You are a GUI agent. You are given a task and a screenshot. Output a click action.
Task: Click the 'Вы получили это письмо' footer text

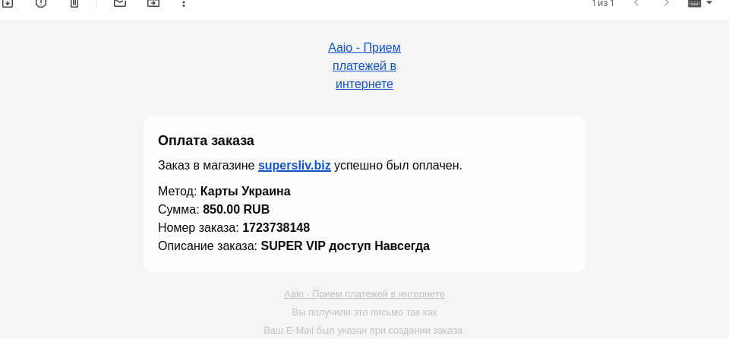point(364,312)
